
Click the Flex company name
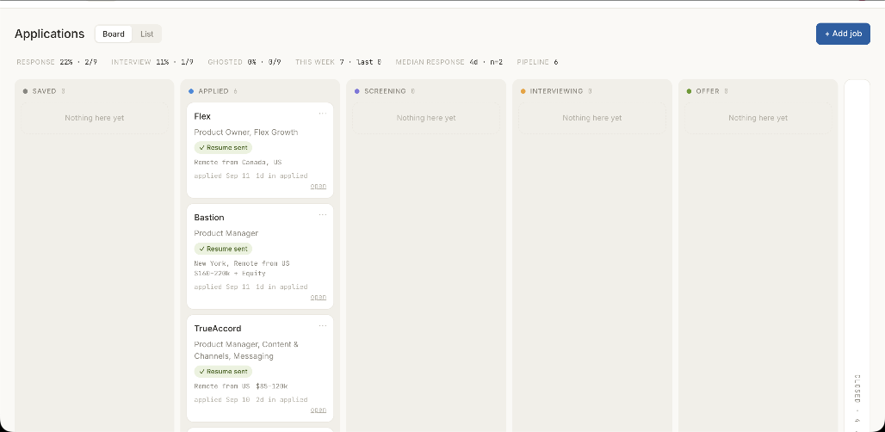pos(202,116)
